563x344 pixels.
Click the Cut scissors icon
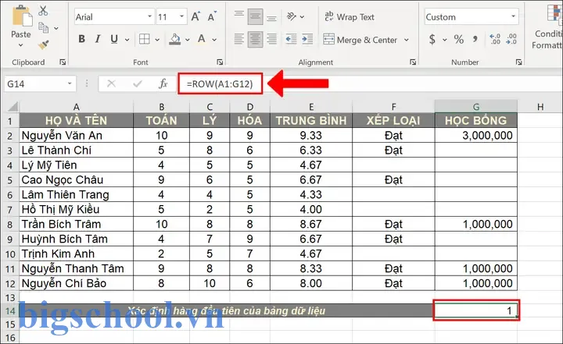(43, 10)
